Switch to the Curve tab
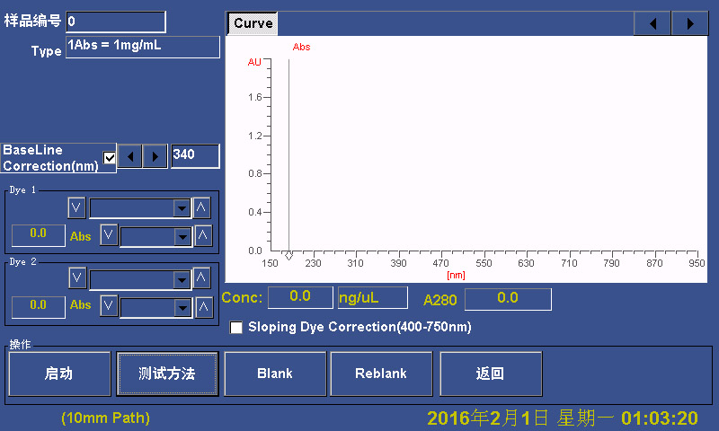The image size is (719, 431). point(253,23)
